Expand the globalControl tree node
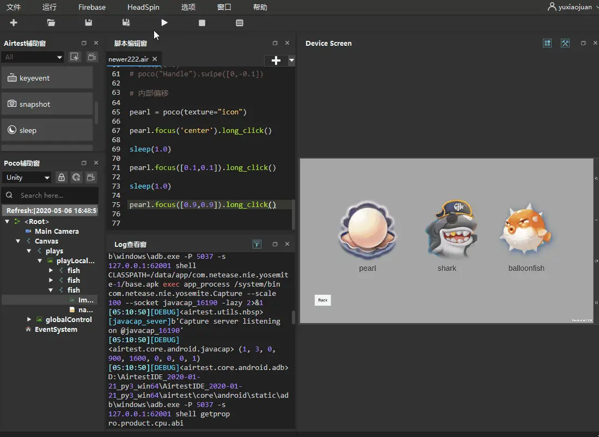Image resolution: width=599 pixels, height=437 pixels. pyautogui.click(x=29, y=319)
